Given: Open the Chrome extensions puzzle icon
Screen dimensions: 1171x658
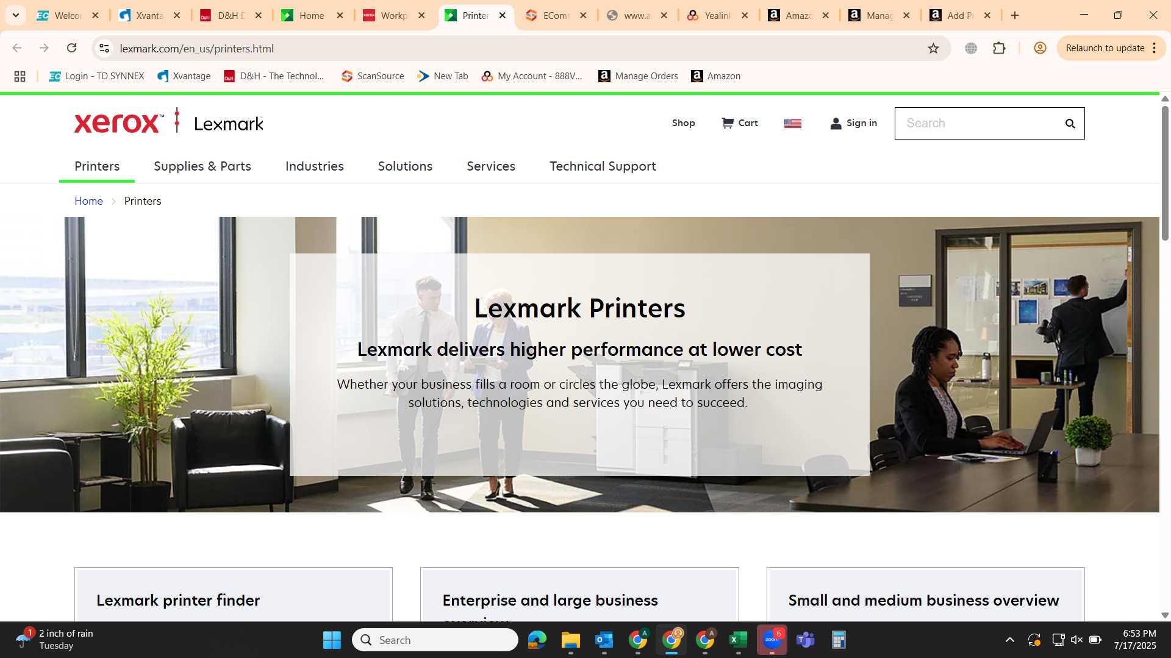Looking at the screenshot, I should coord(999,48).
